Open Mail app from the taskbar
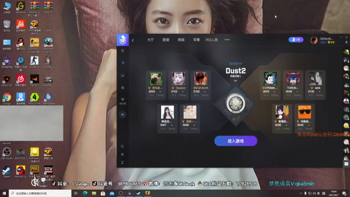 pyautogui.click(x=112, y=193)
